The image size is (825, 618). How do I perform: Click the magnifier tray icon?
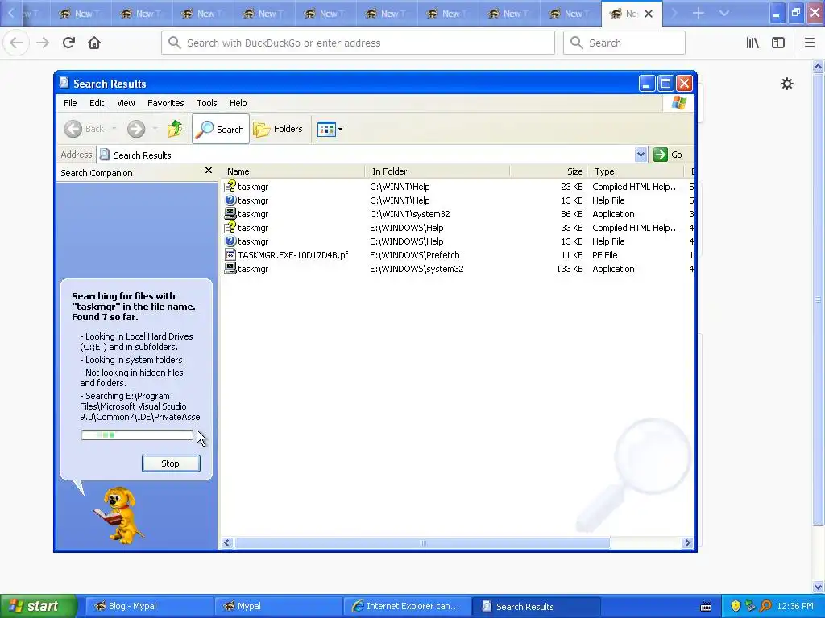[x=765, y=606]
